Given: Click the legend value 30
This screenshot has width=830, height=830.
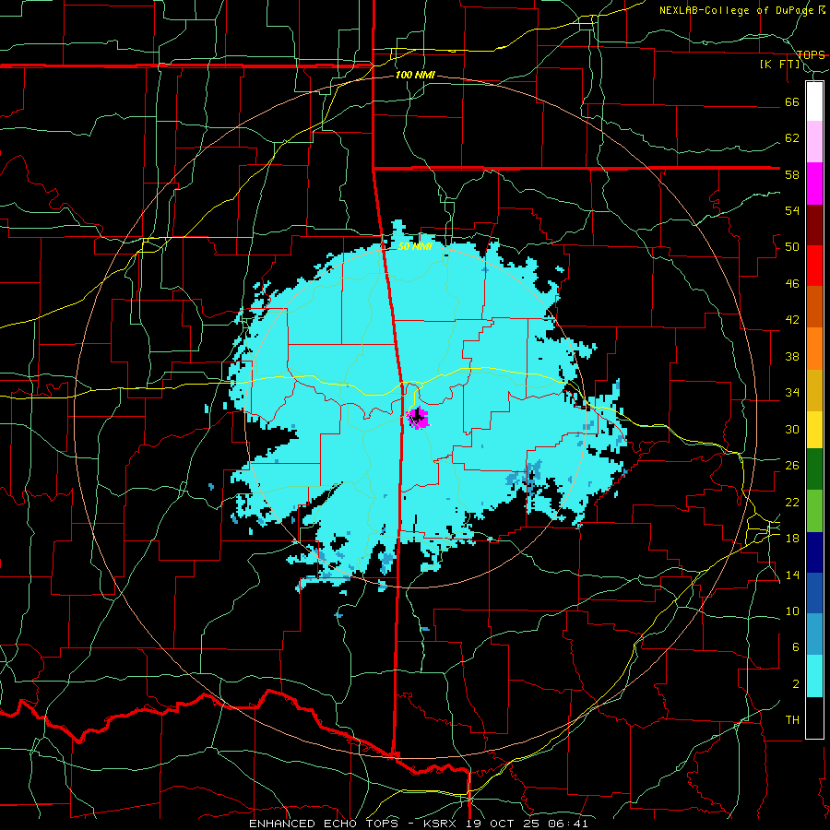Looking at the screenshot, I should [x=792, y=429].
